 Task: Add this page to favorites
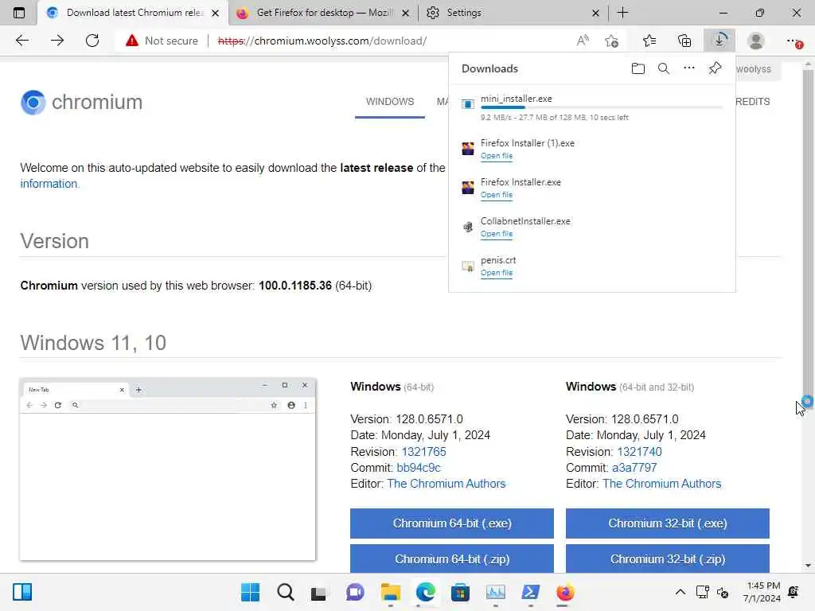(612, 41)
